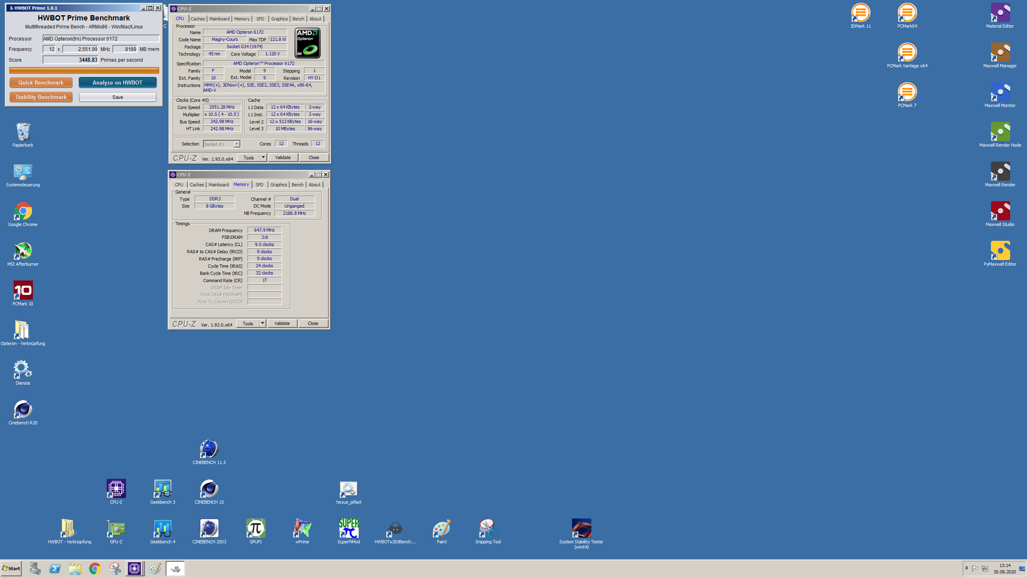The width and height of the screenshot is (1027, 577).
Task: Open About tab in lower CPU-Z window
Action: [x=315, y=185]
